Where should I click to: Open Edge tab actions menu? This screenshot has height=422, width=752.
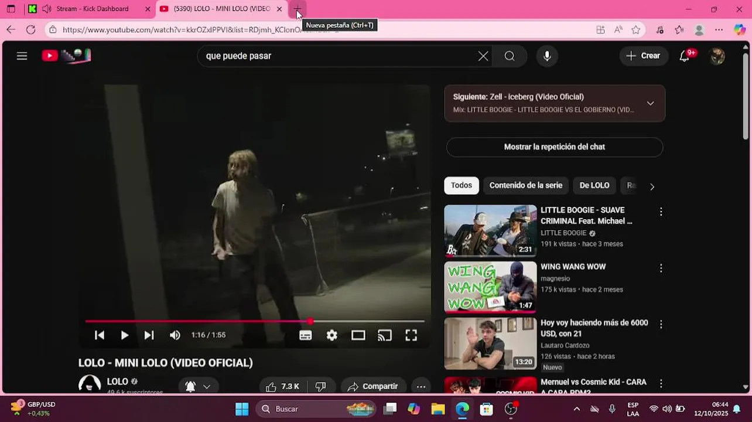[x=11, y=9]
